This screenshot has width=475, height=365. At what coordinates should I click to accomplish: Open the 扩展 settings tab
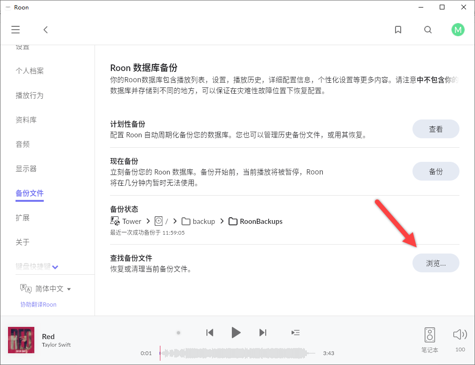click(x=23, y=218)
